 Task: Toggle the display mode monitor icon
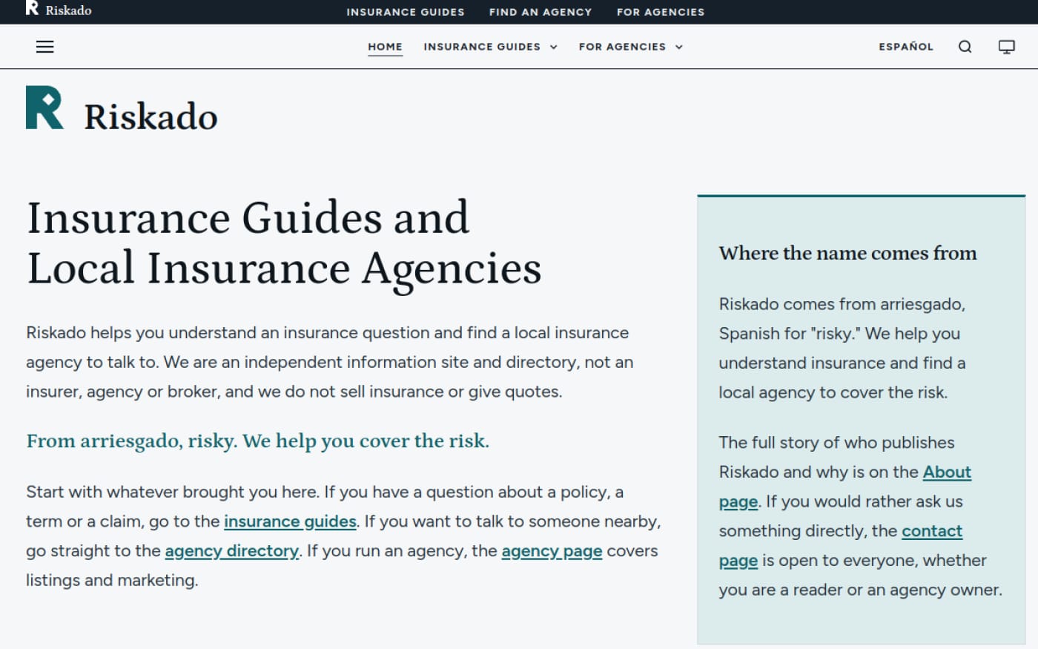pos(1006,47)
